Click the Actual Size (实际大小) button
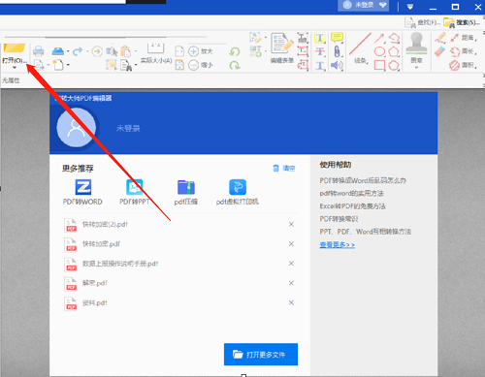Image resolution: width=485 pixels, height=377 pixels. tap(156, 53)
